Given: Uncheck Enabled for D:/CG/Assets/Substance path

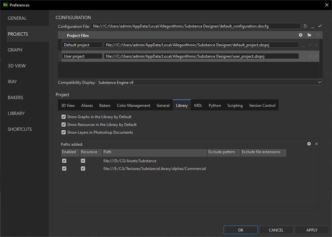Looking at the screenshot, I should (x=64, y=161).
